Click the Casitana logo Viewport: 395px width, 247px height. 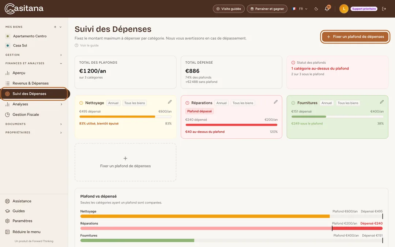click(x=24, y=8)
